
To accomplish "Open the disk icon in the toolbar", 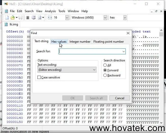I will pyautogui.click(x=34, y=18).
